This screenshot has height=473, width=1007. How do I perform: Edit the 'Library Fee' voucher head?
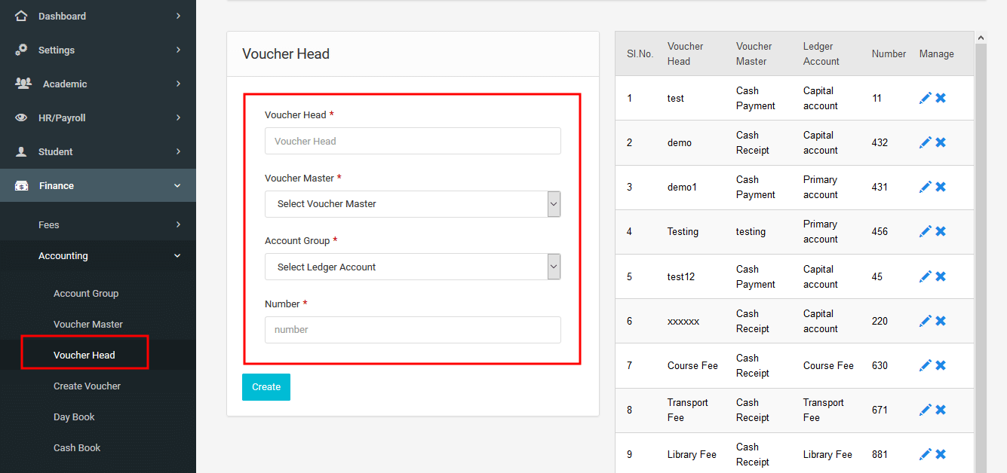[x=926, y=454]
